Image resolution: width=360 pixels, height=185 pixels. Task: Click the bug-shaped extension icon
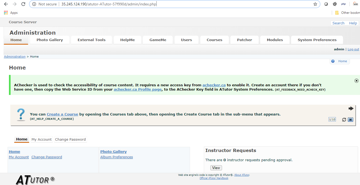[x=335, y=4]
